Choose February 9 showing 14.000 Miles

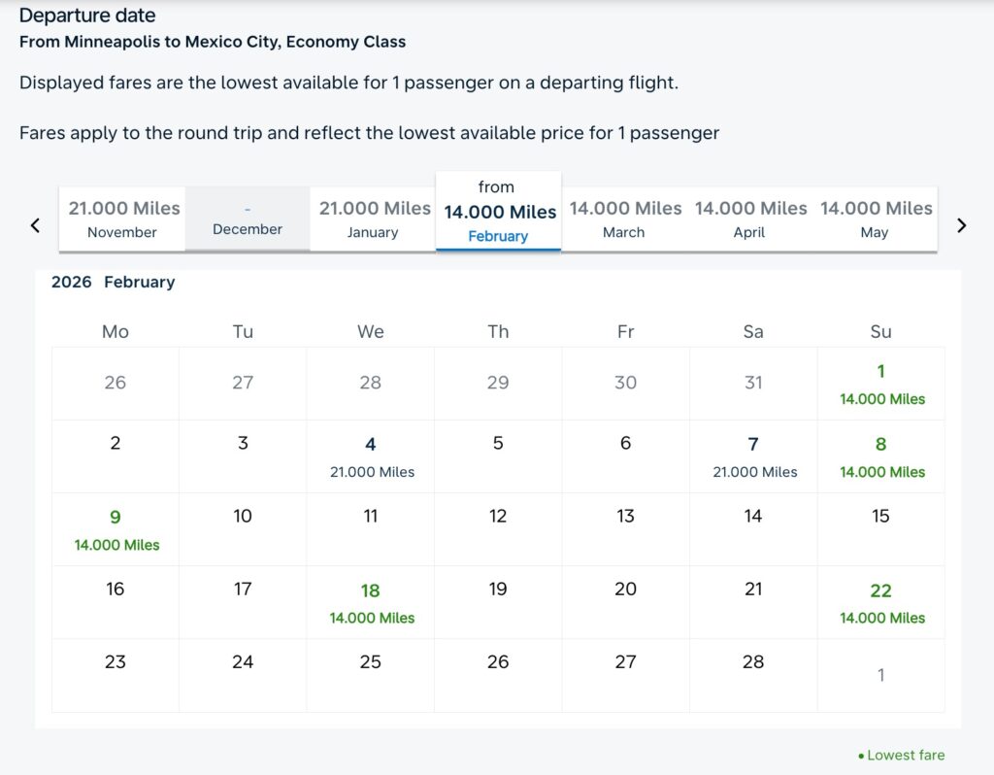tap(115, 530)
